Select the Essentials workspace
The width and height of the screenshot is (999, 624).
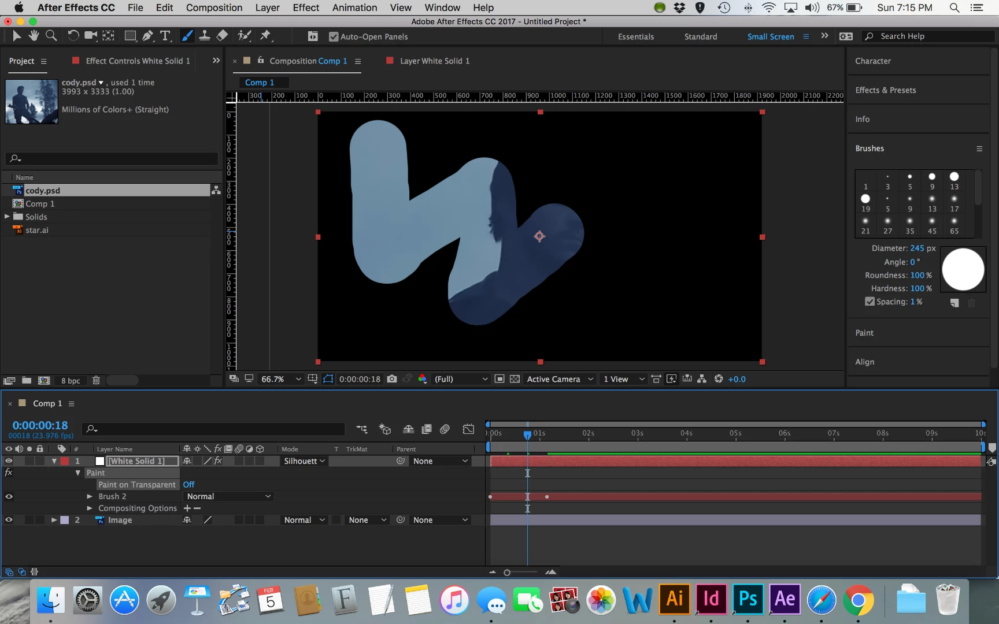pos(636,36)
